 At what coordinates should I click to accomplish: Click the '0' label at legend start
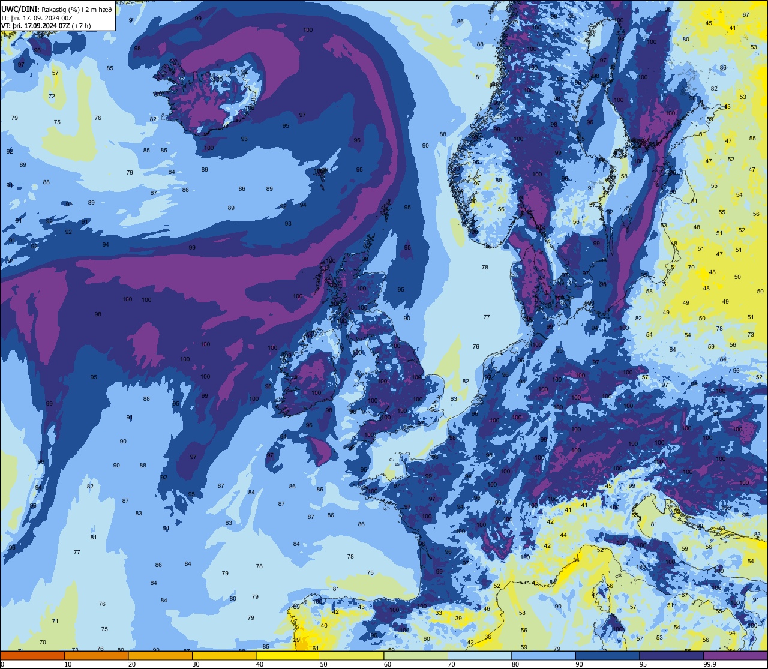tap(2, 664)
